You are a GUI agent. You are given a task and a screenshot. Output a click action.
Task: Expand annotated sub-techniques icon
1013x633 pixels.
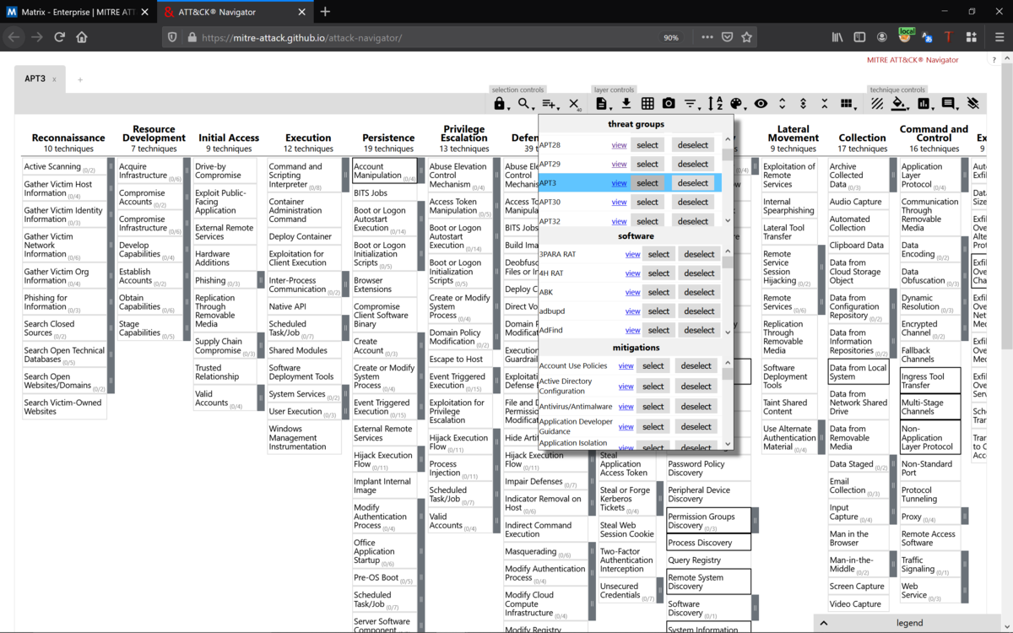(x=803, y=104)
